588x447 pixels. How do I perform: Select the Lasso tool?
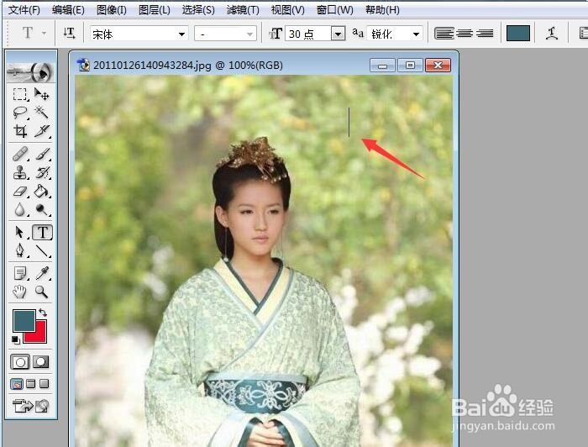(20, 112)
